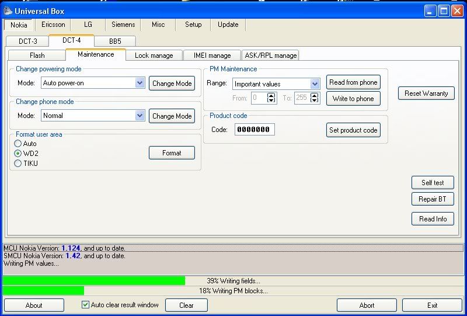Click Change Mode for powering mode
The width and height of the screenshot is (467, 316).
(172, 83)
